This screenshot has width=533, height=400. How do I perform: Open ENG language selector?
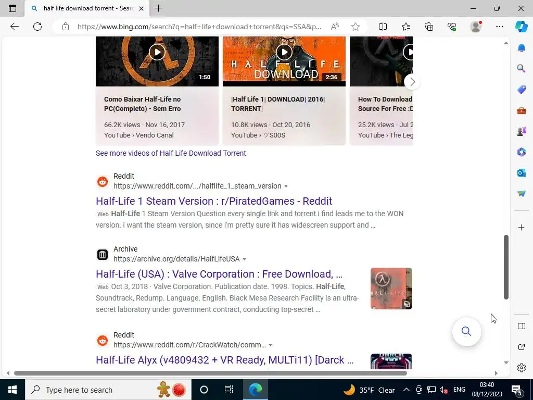(x=459, y=390)
